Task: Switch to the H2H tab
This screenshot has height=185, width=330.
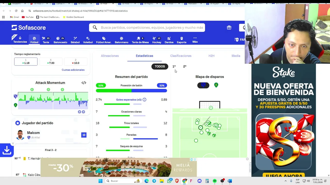Action: (211, 56)
